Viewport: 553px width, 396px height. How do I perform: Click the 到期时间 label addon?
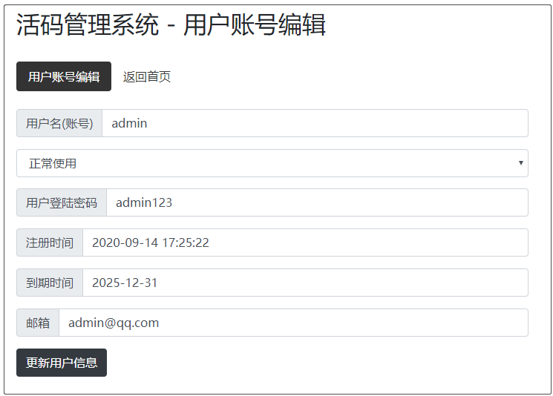click(x=50, y=283)
